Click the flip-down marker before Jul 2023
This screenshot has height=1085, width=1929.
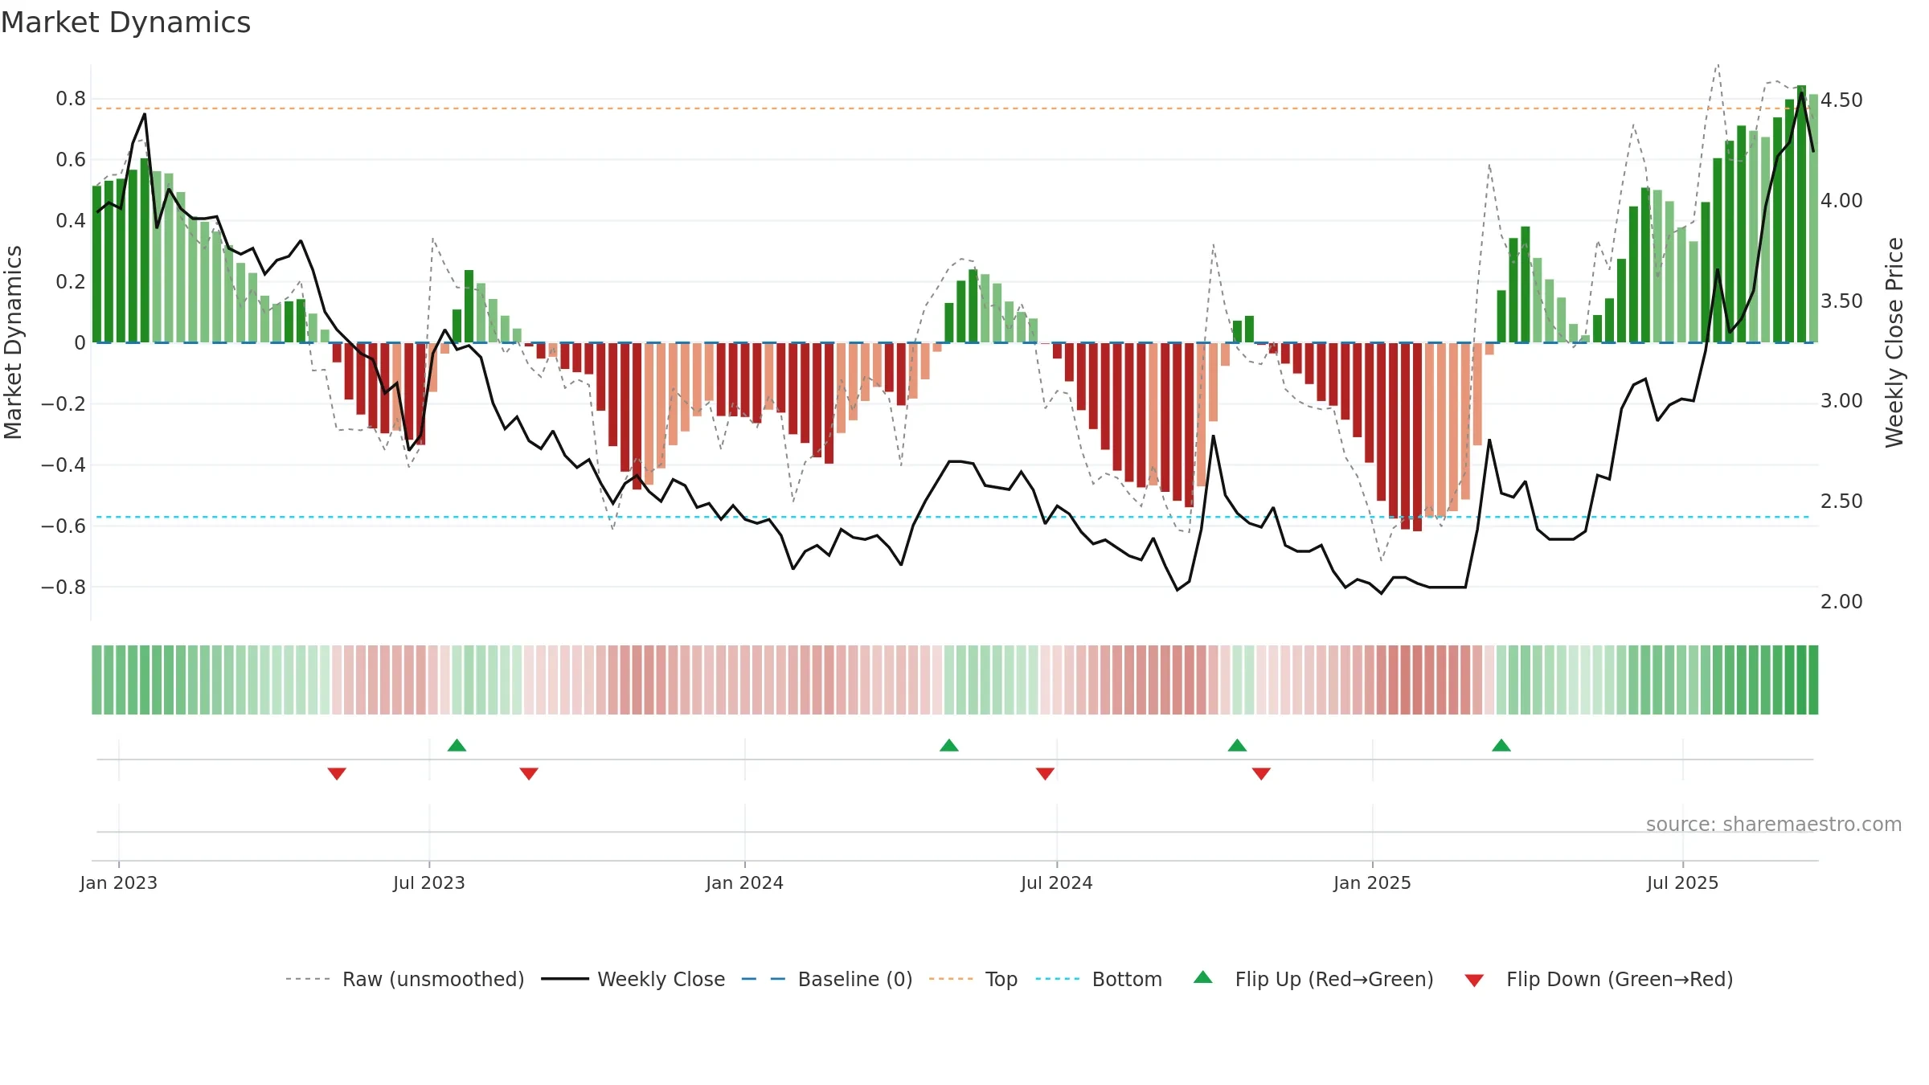[x=337, y=773]
